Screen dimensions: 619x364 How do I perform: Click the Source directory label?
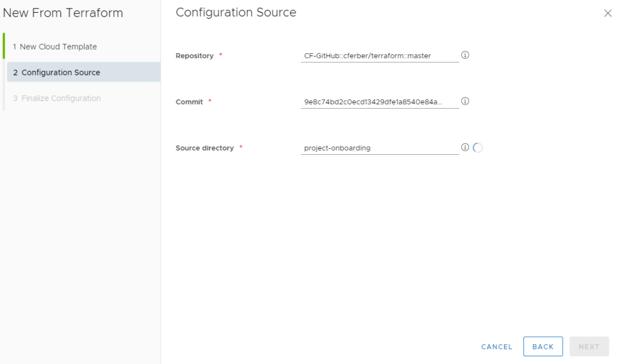[204, 148]
